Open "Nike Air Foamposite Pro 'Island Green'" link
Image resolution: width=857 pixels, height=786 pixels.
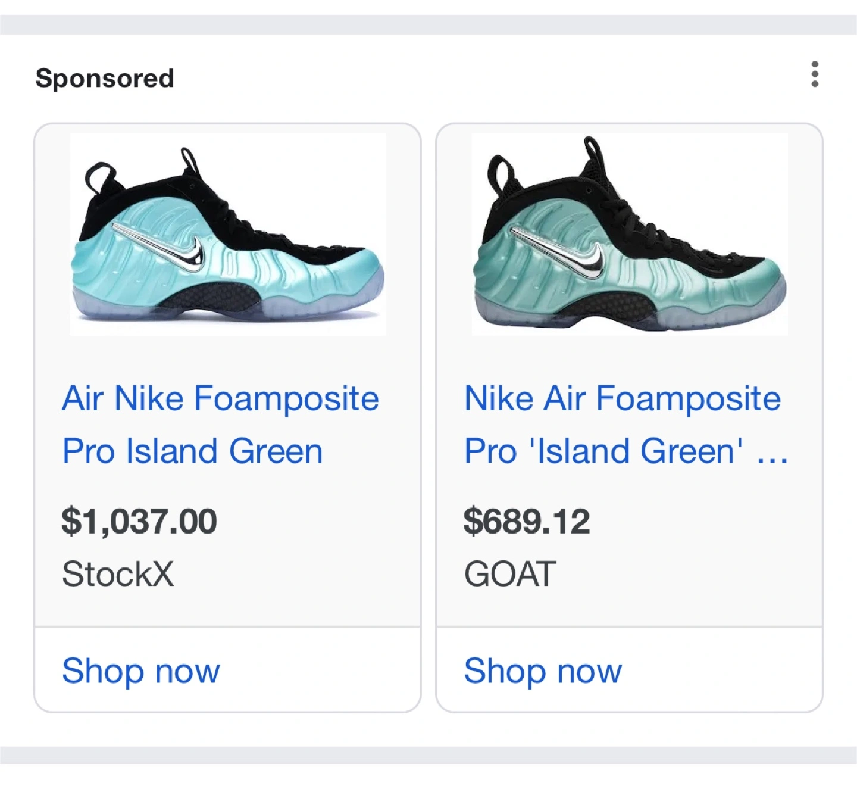coord(622,425)
